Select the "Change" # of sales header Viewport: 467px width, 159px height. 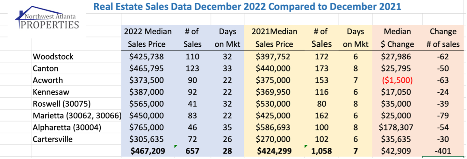tap(443, 32)
